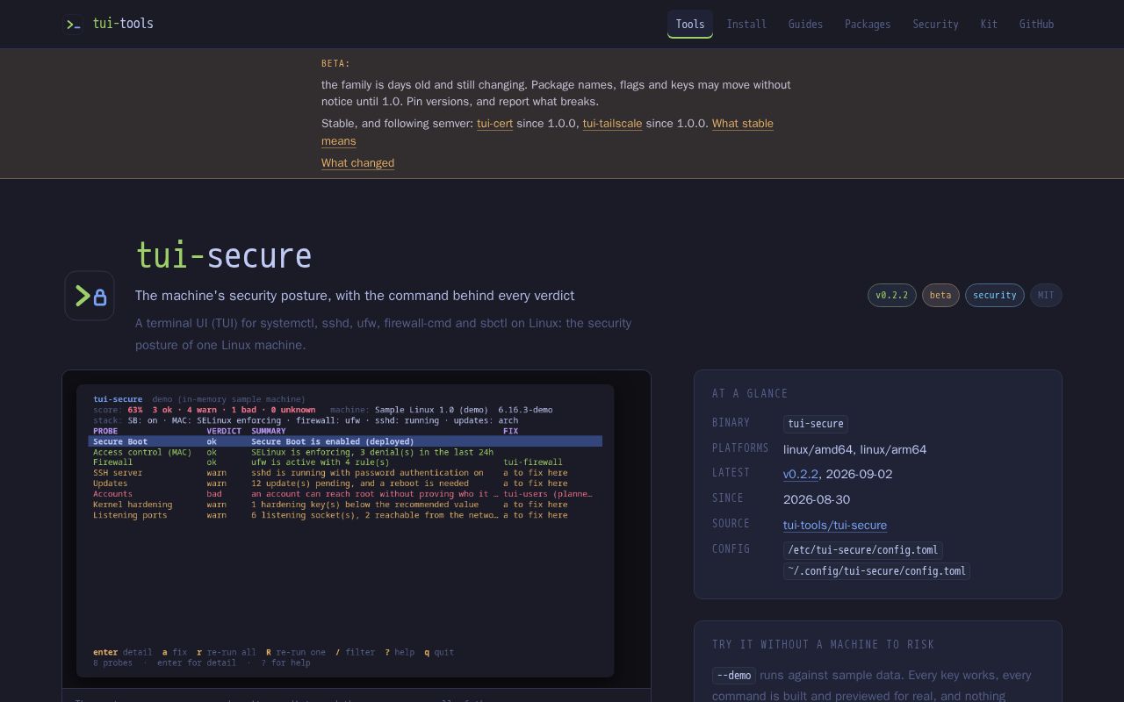Open the tui-tailscale link
This screenshot has height=702, width=1124.
coord(612,124)
